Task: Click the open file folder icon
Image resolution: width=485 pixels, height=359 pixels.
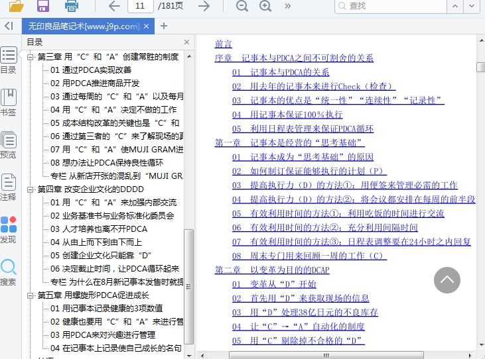Action: (17, 6)
